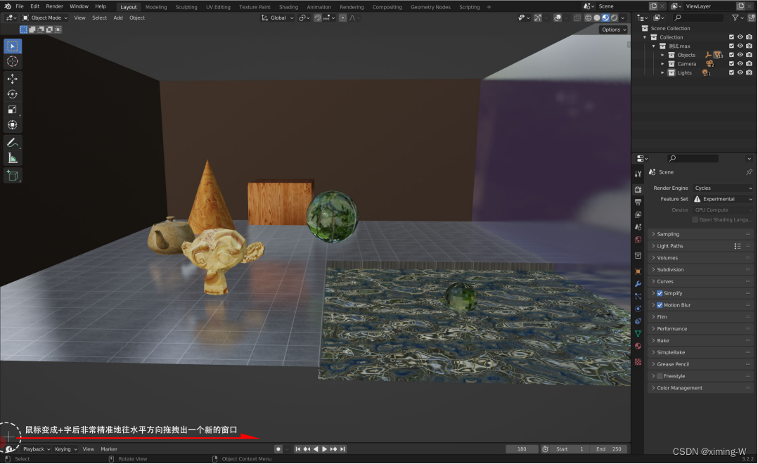
Task: Activate the 3D Cursor tool
Action: click(13, 61)
